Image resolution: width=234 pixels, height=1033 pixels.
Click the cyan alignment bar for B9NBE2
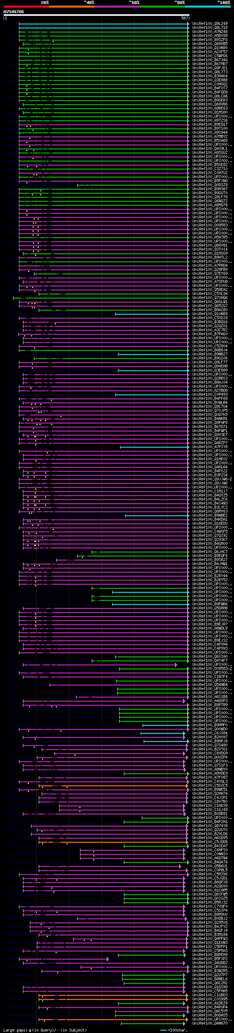156,515
